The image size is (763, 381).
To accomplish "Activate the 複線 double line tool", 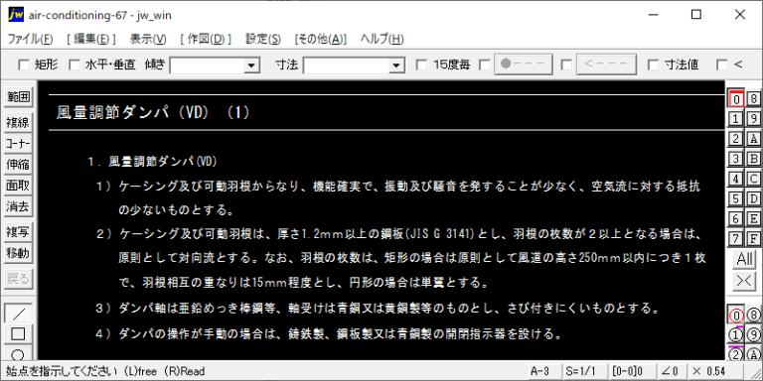I will [x=18, y=123].
